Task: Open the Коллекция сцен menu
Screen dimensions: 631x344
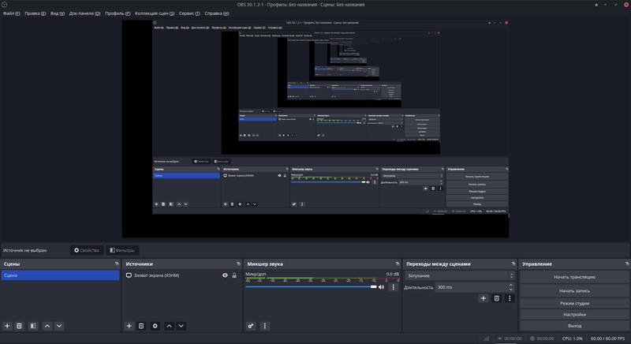Action: coord(154,13)
